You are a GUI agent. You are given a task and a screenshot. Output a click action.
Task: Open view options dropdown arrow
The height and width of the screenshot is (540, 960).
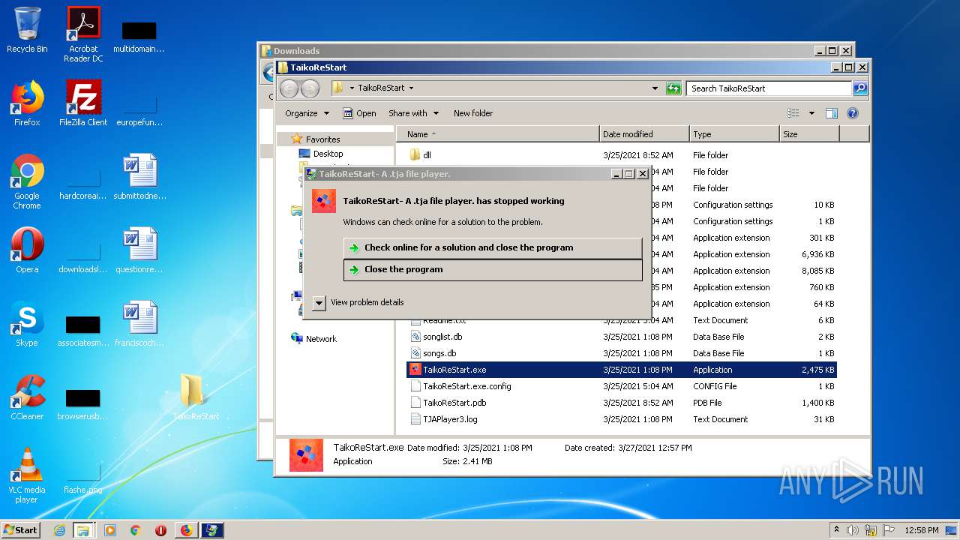[811, 113]
